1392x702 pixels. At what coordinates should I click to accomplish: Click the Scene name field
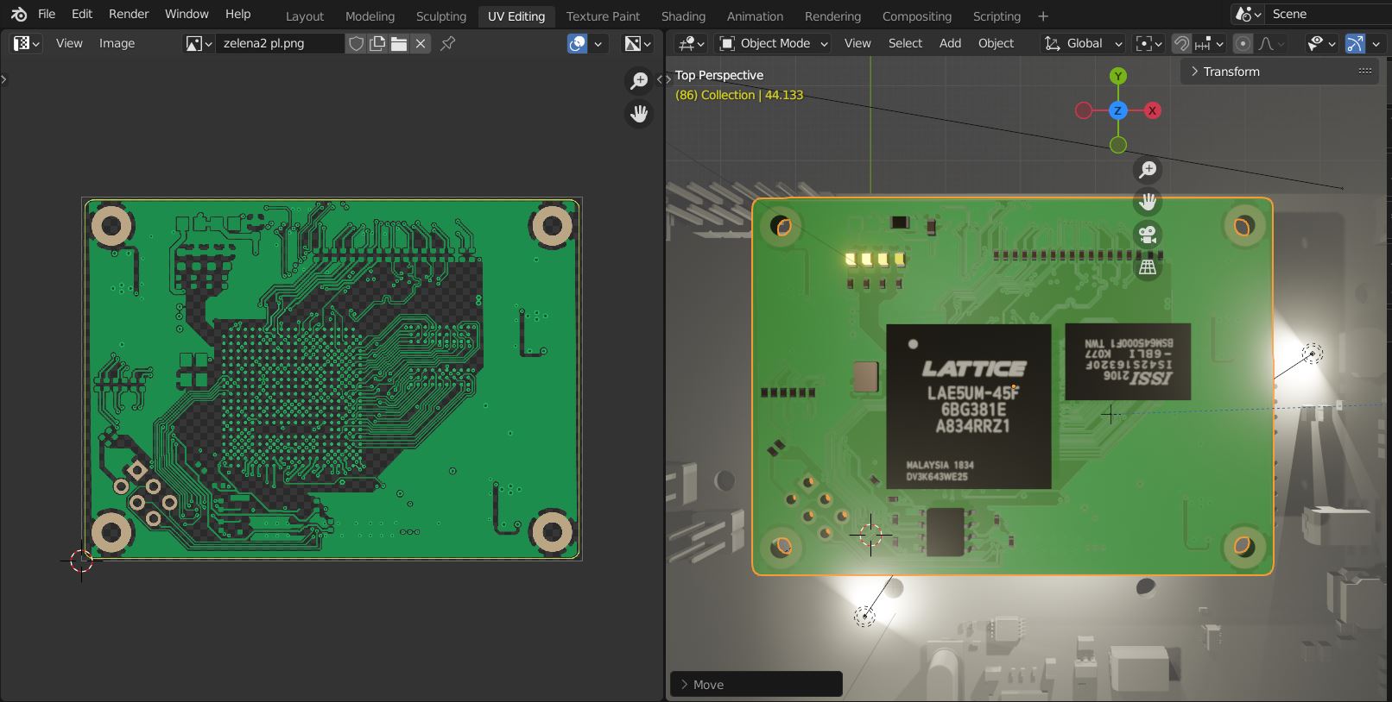1328,14
